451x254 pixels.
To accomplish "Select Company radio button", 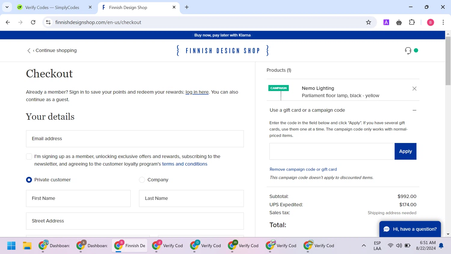I will [142, 180].
